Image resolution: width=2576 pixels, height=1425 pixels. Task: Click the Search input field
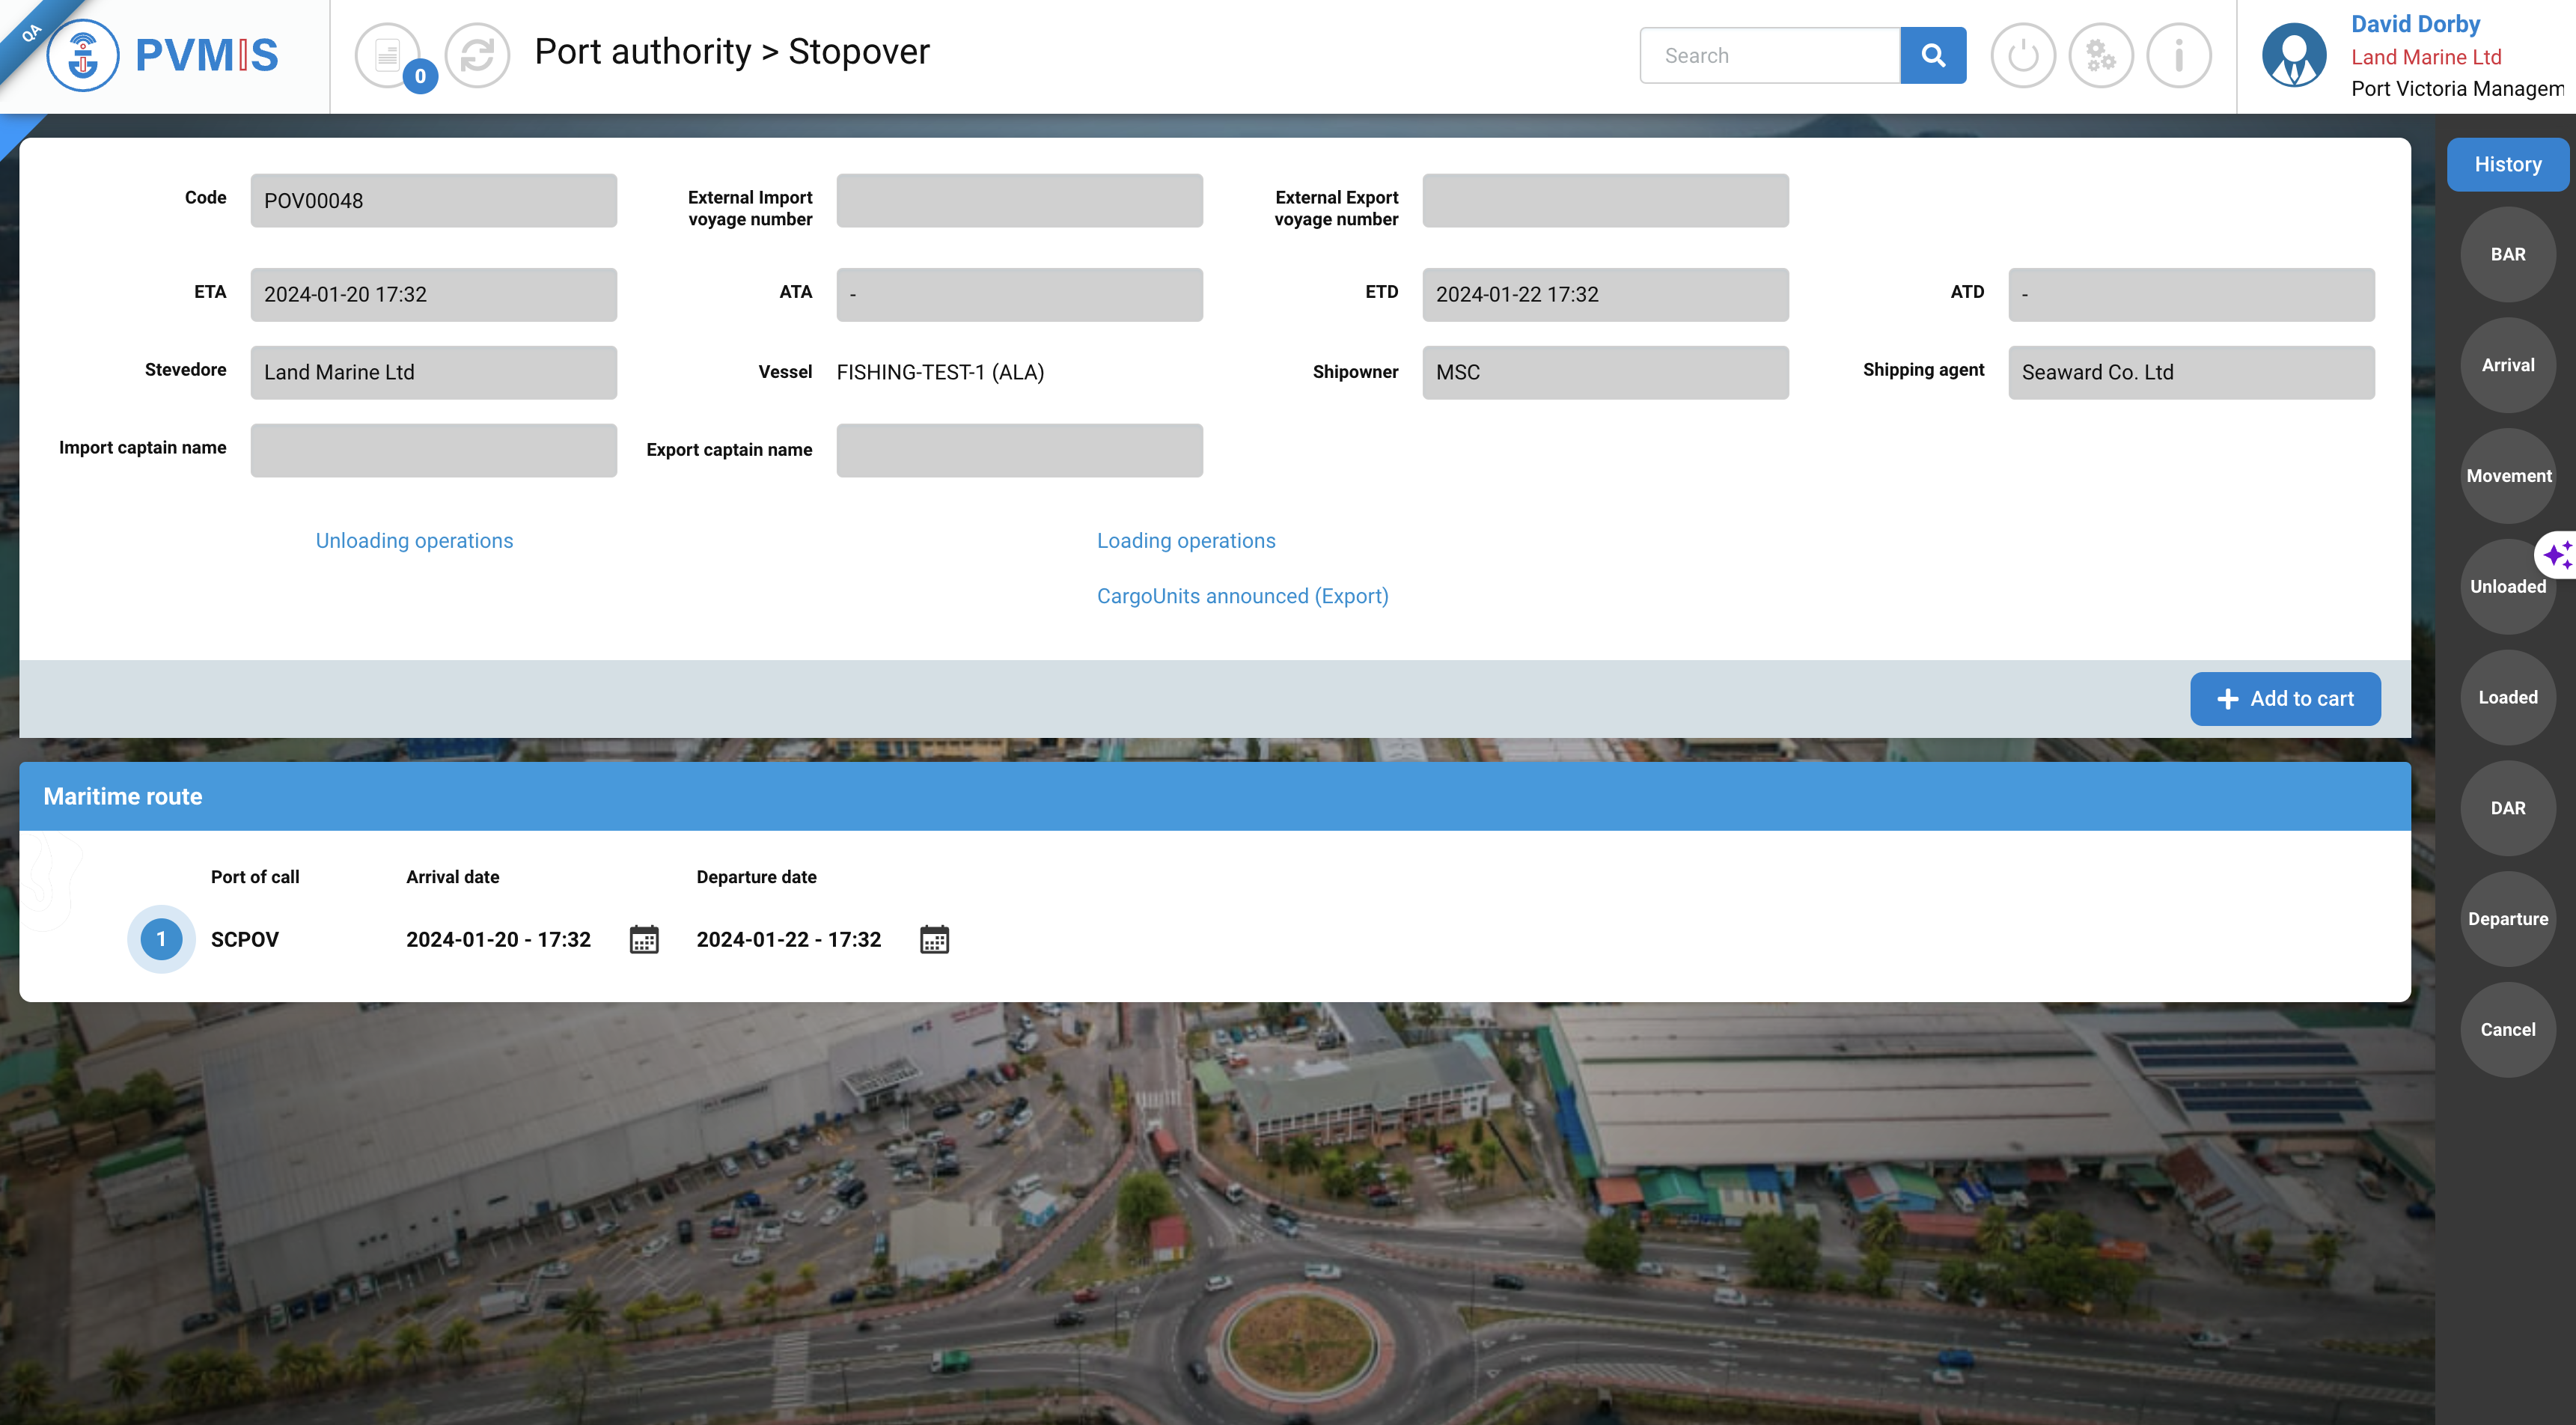1769,56
